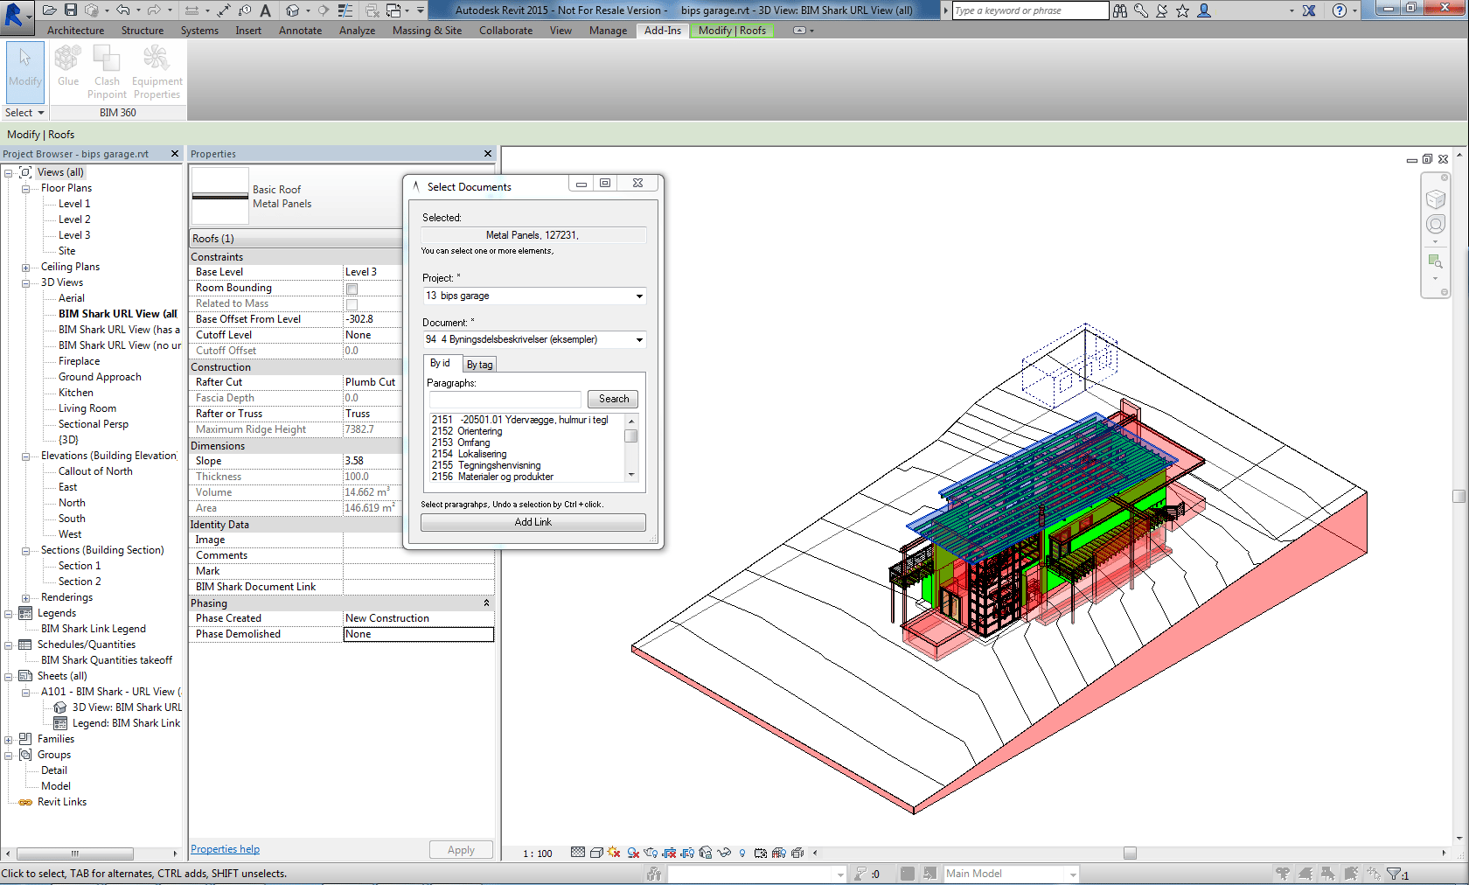Click the Project Browser horizontal scrollbar
The image size is (1469, 885).
tap(75, 854)
